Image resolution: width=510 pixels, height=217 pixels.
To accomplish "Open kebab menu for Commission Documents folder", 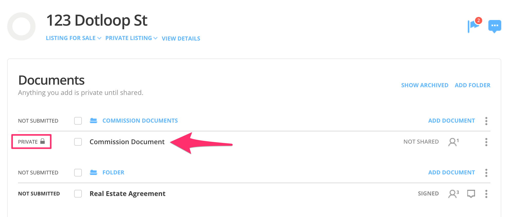I will coord(486,121).
